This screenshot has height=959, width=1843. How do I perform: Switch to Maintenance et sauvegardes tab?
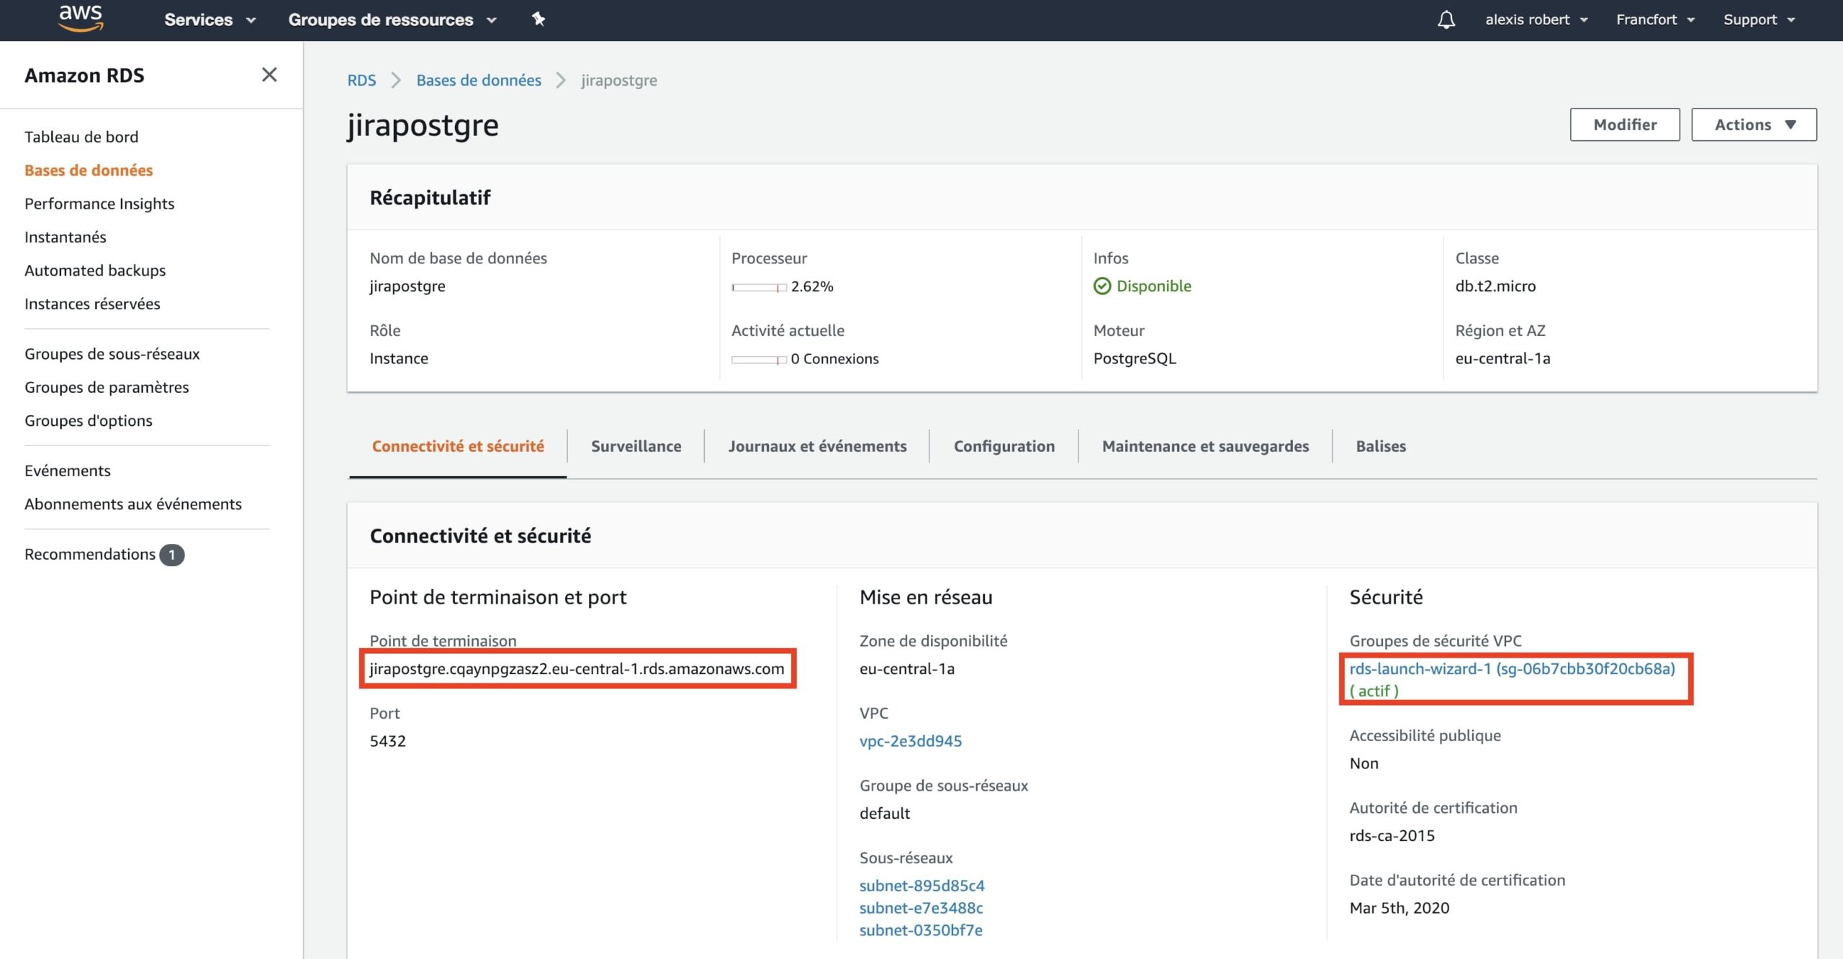coord(1205,446)
